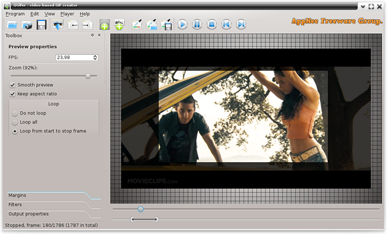Close the Toolbox panel
The width and height of the screenshot is (387, 234).
[99, 35]
